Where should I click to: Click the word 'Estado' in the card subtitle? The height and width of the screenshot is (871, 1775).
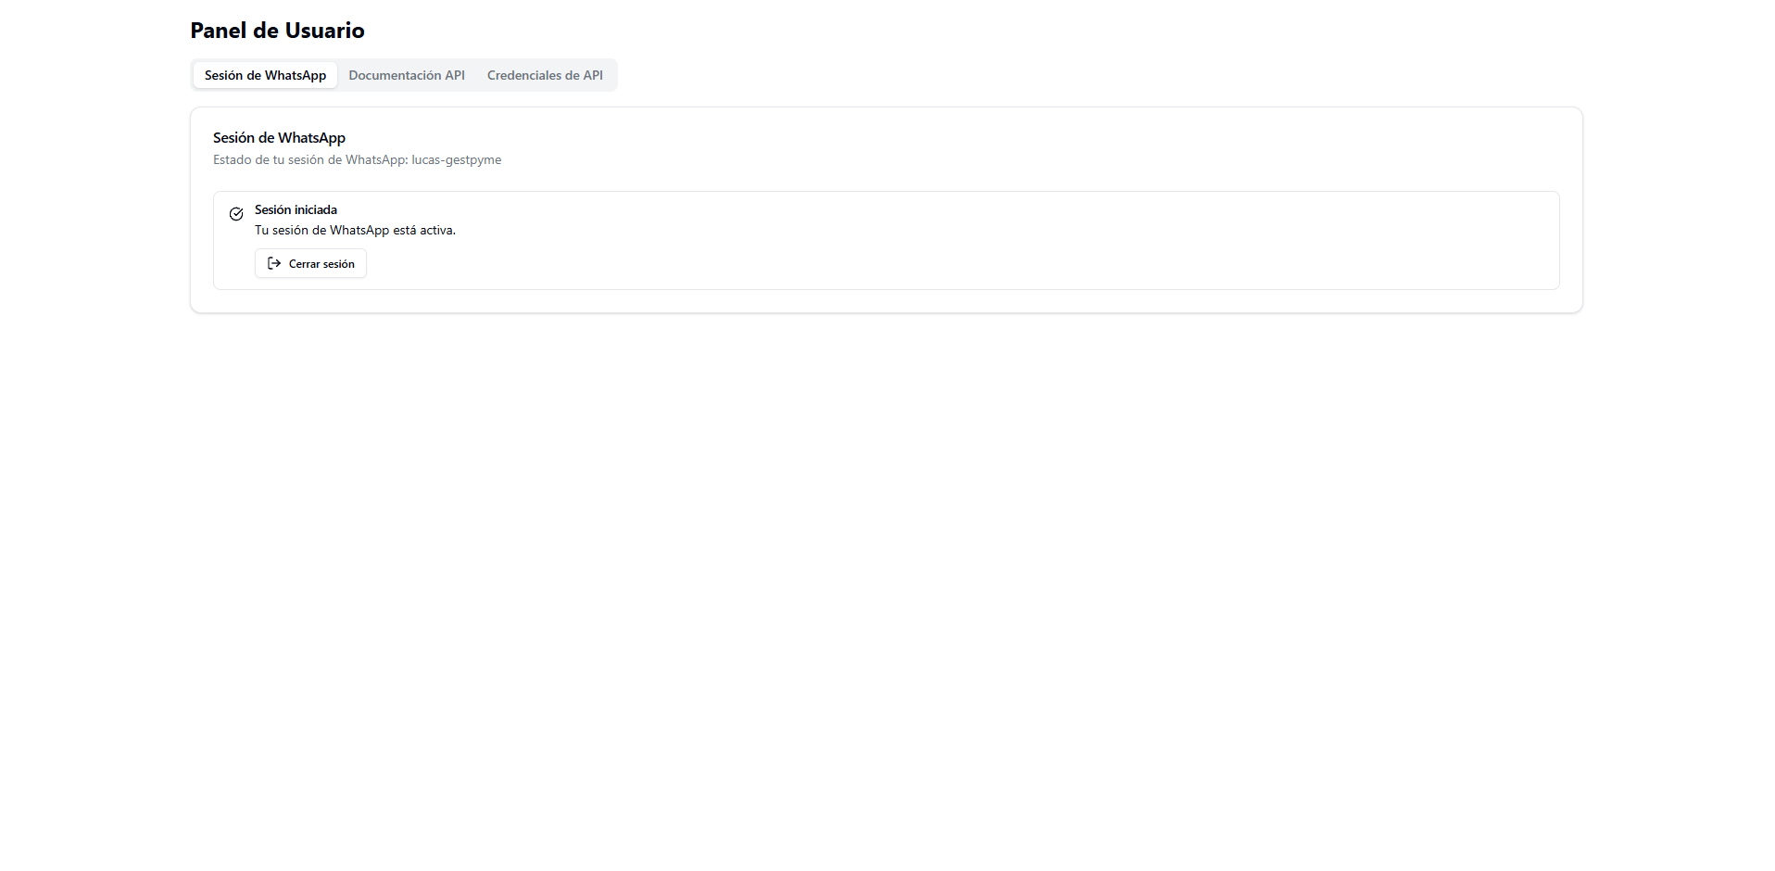pyautogui.click(x=232, y=159)
